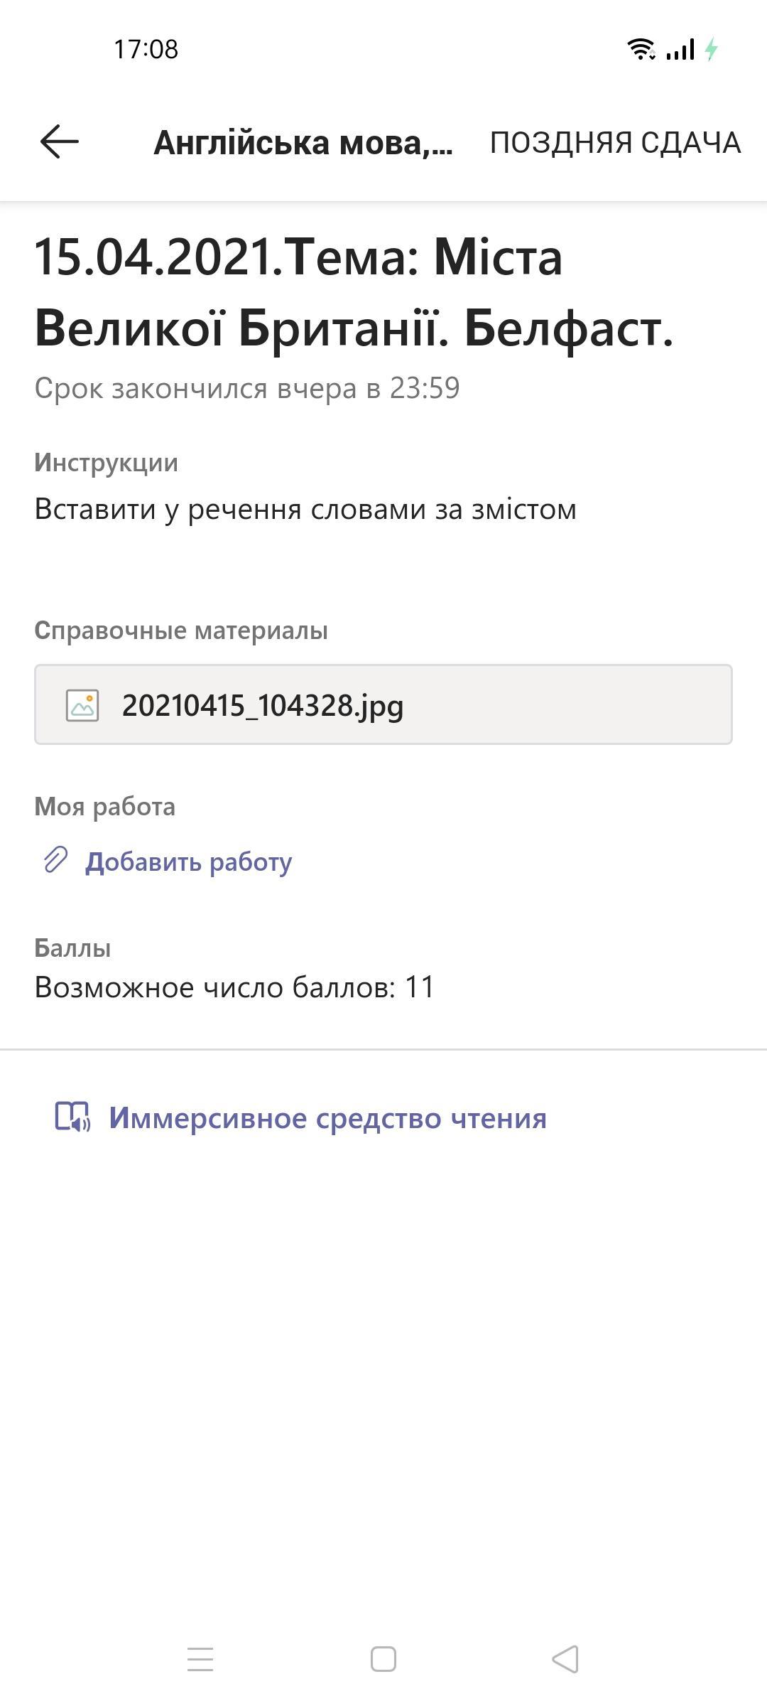Tap the image file icon of the attachment
Screen dimensions: 767x1706
82,705
